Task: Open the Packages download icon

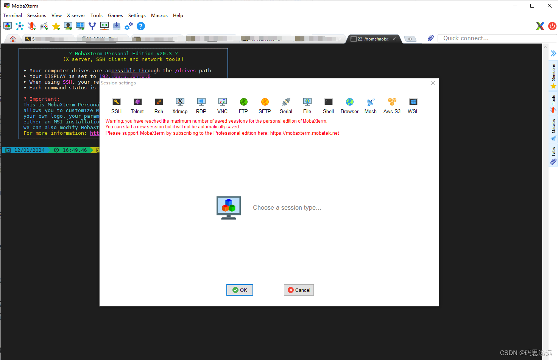Action: [x=117, y=26]
